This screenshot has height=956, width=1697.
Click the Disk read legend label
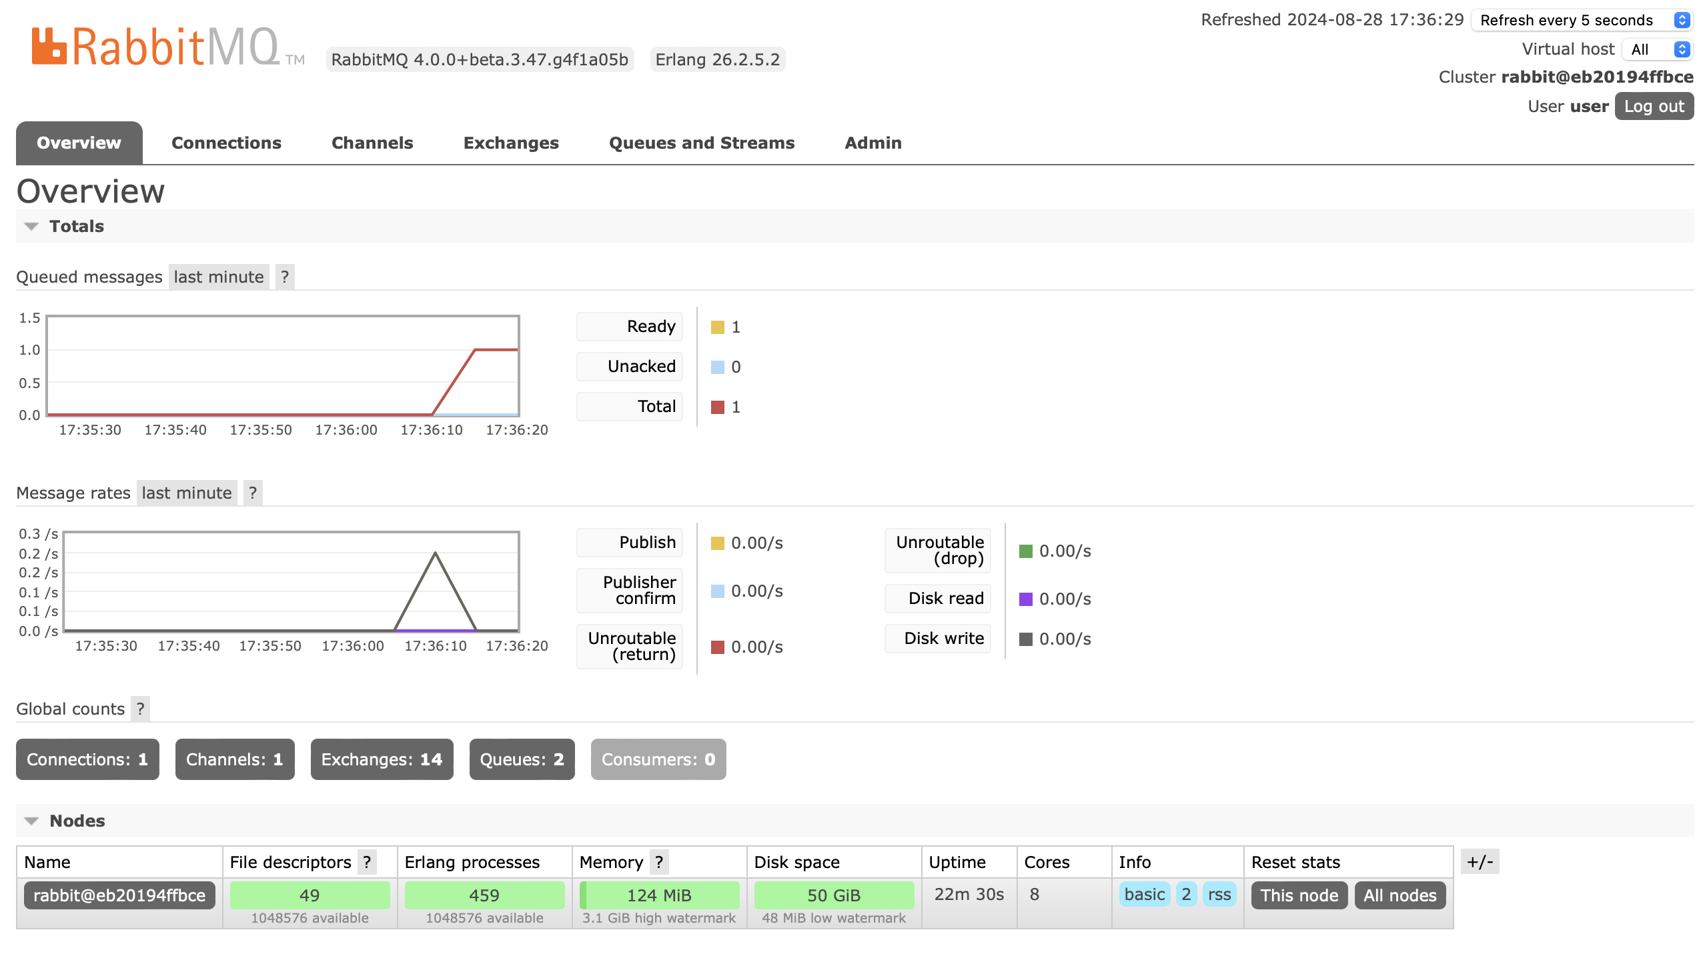coord(938,599)
